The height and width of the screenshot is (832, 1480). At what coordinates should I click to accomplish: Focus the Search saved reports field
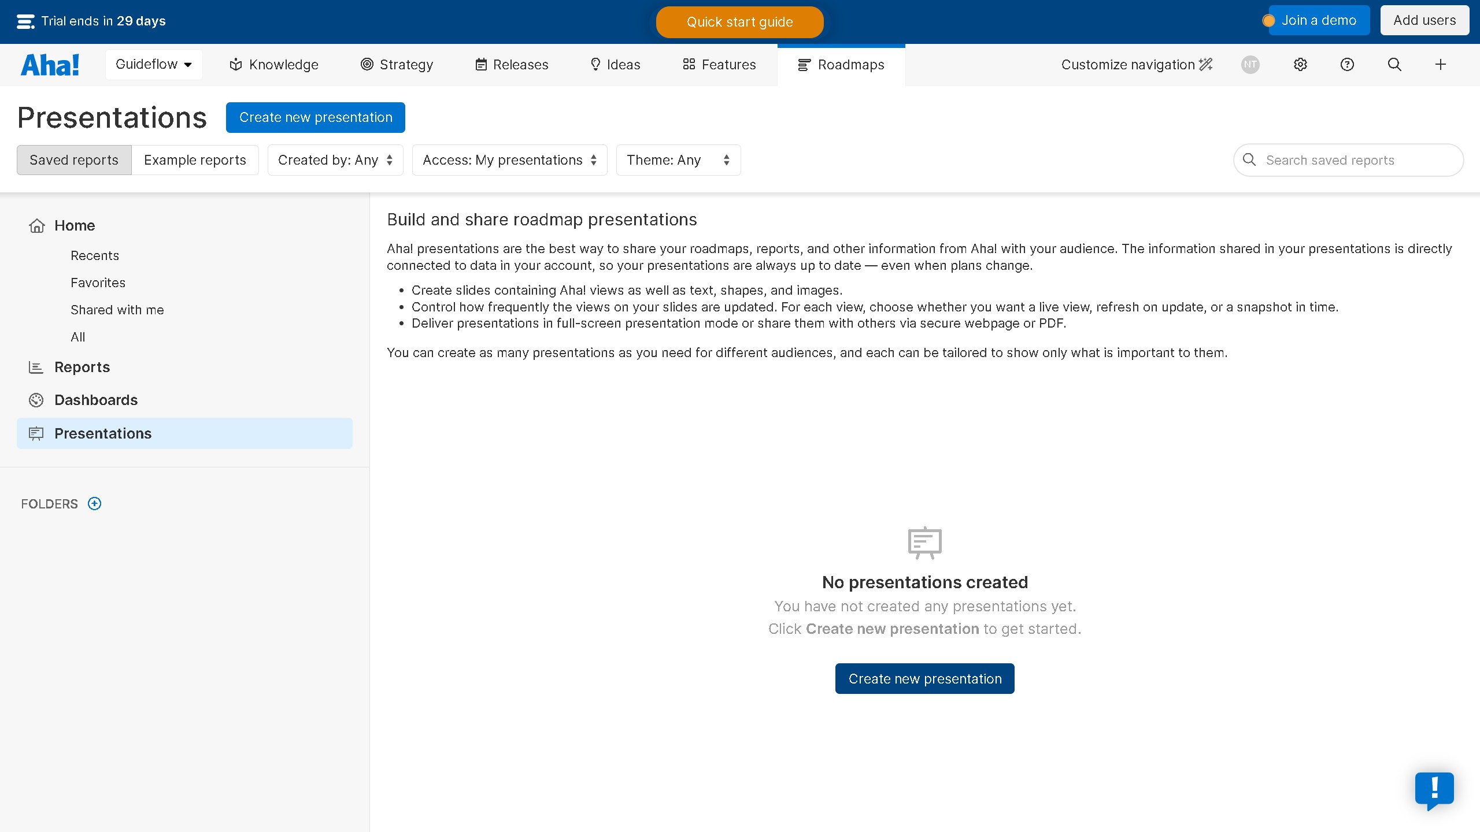(x=1356, y=160)
